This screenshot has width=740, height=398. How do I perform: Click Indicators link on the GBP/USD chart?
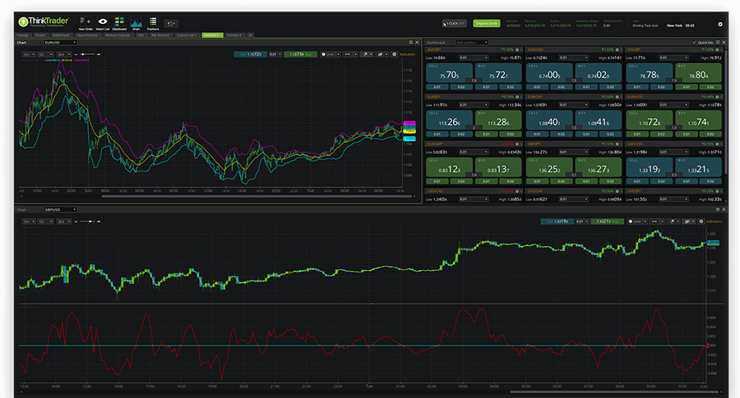point(715,222)
